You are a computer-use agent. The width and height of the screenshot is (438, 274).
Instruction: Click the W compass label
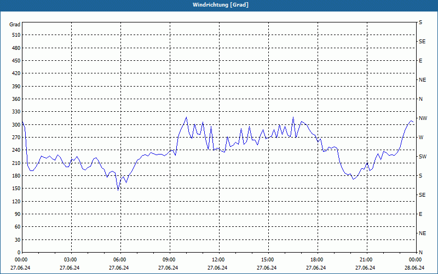[x=421, y=138]
